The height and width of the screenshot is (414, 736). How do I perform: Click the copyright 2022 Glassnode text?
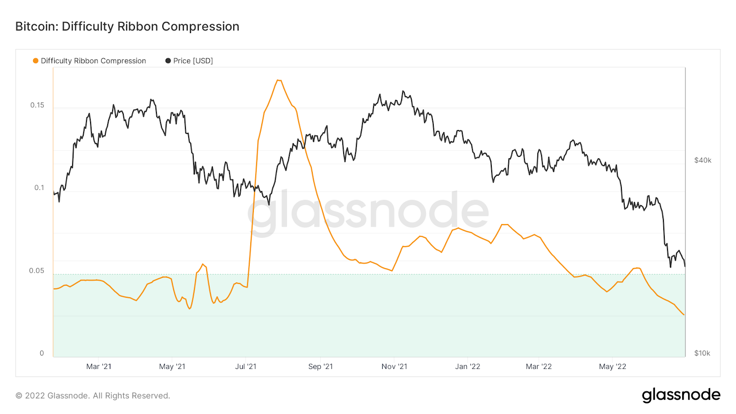click(x=93, y=396)
